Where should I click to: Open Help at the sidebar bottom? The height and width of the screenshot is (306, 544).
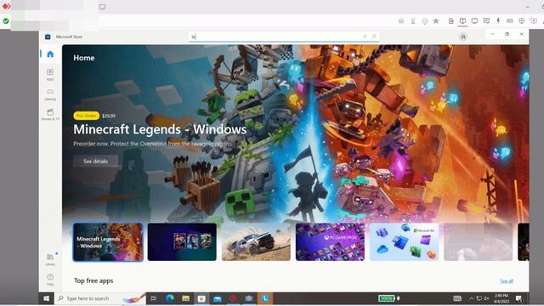pos(50,280)
